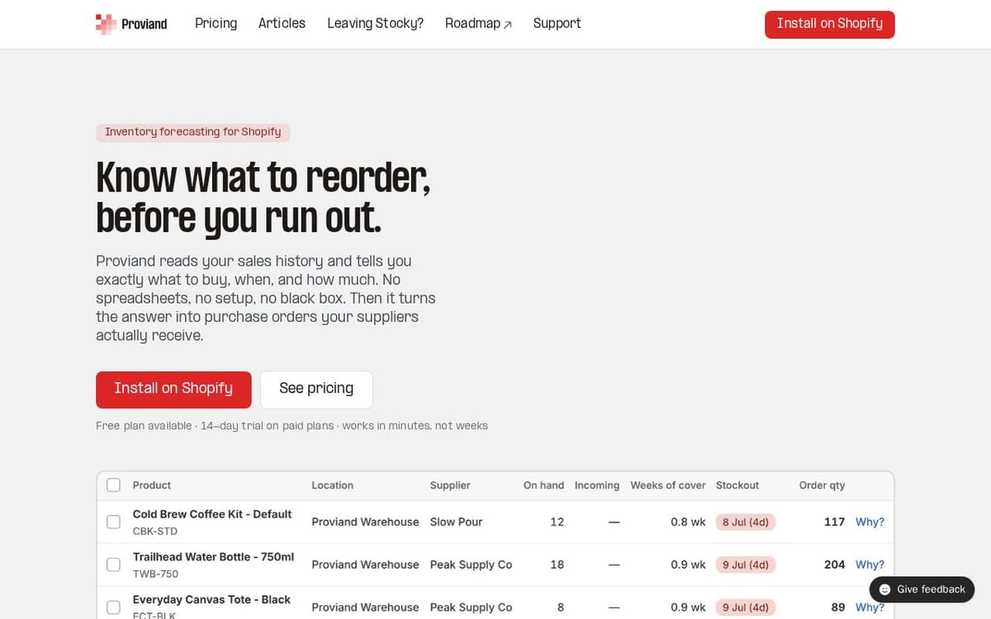991x619 pixels.
Task: Click Why? for Everyday Canvas Tote
Action: (870, 607)
